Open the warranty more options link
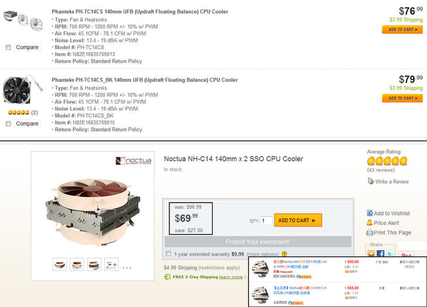 [x=263, y=254]
